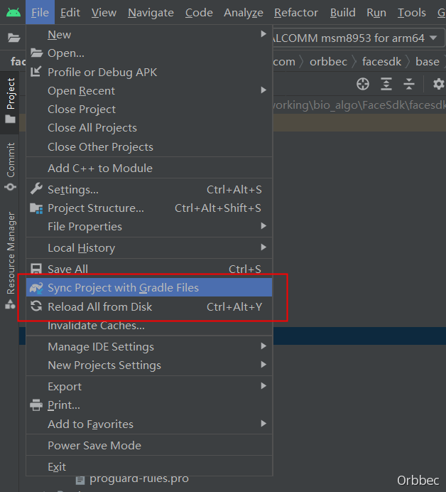Click the Save All floppy disk icon

click(36, 269)
